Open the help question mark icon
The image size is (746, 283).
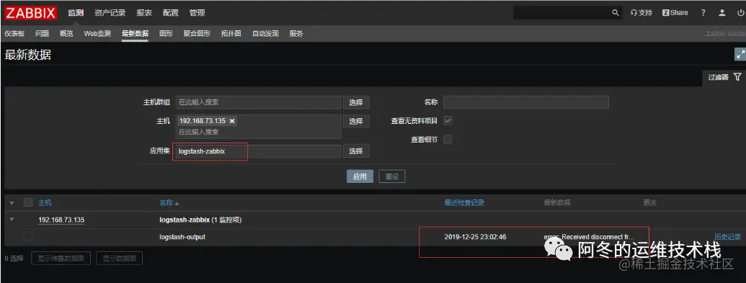pos(703,13)
